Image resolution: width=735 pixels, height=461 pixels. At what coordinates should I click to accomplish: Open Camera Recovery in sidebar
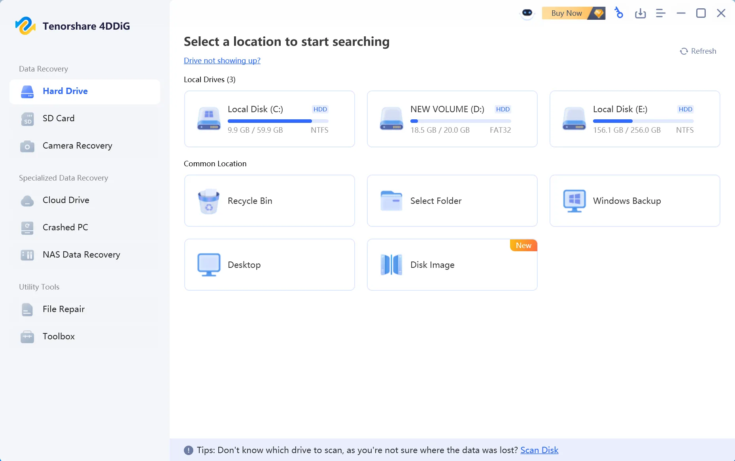[x=85, y=146]
